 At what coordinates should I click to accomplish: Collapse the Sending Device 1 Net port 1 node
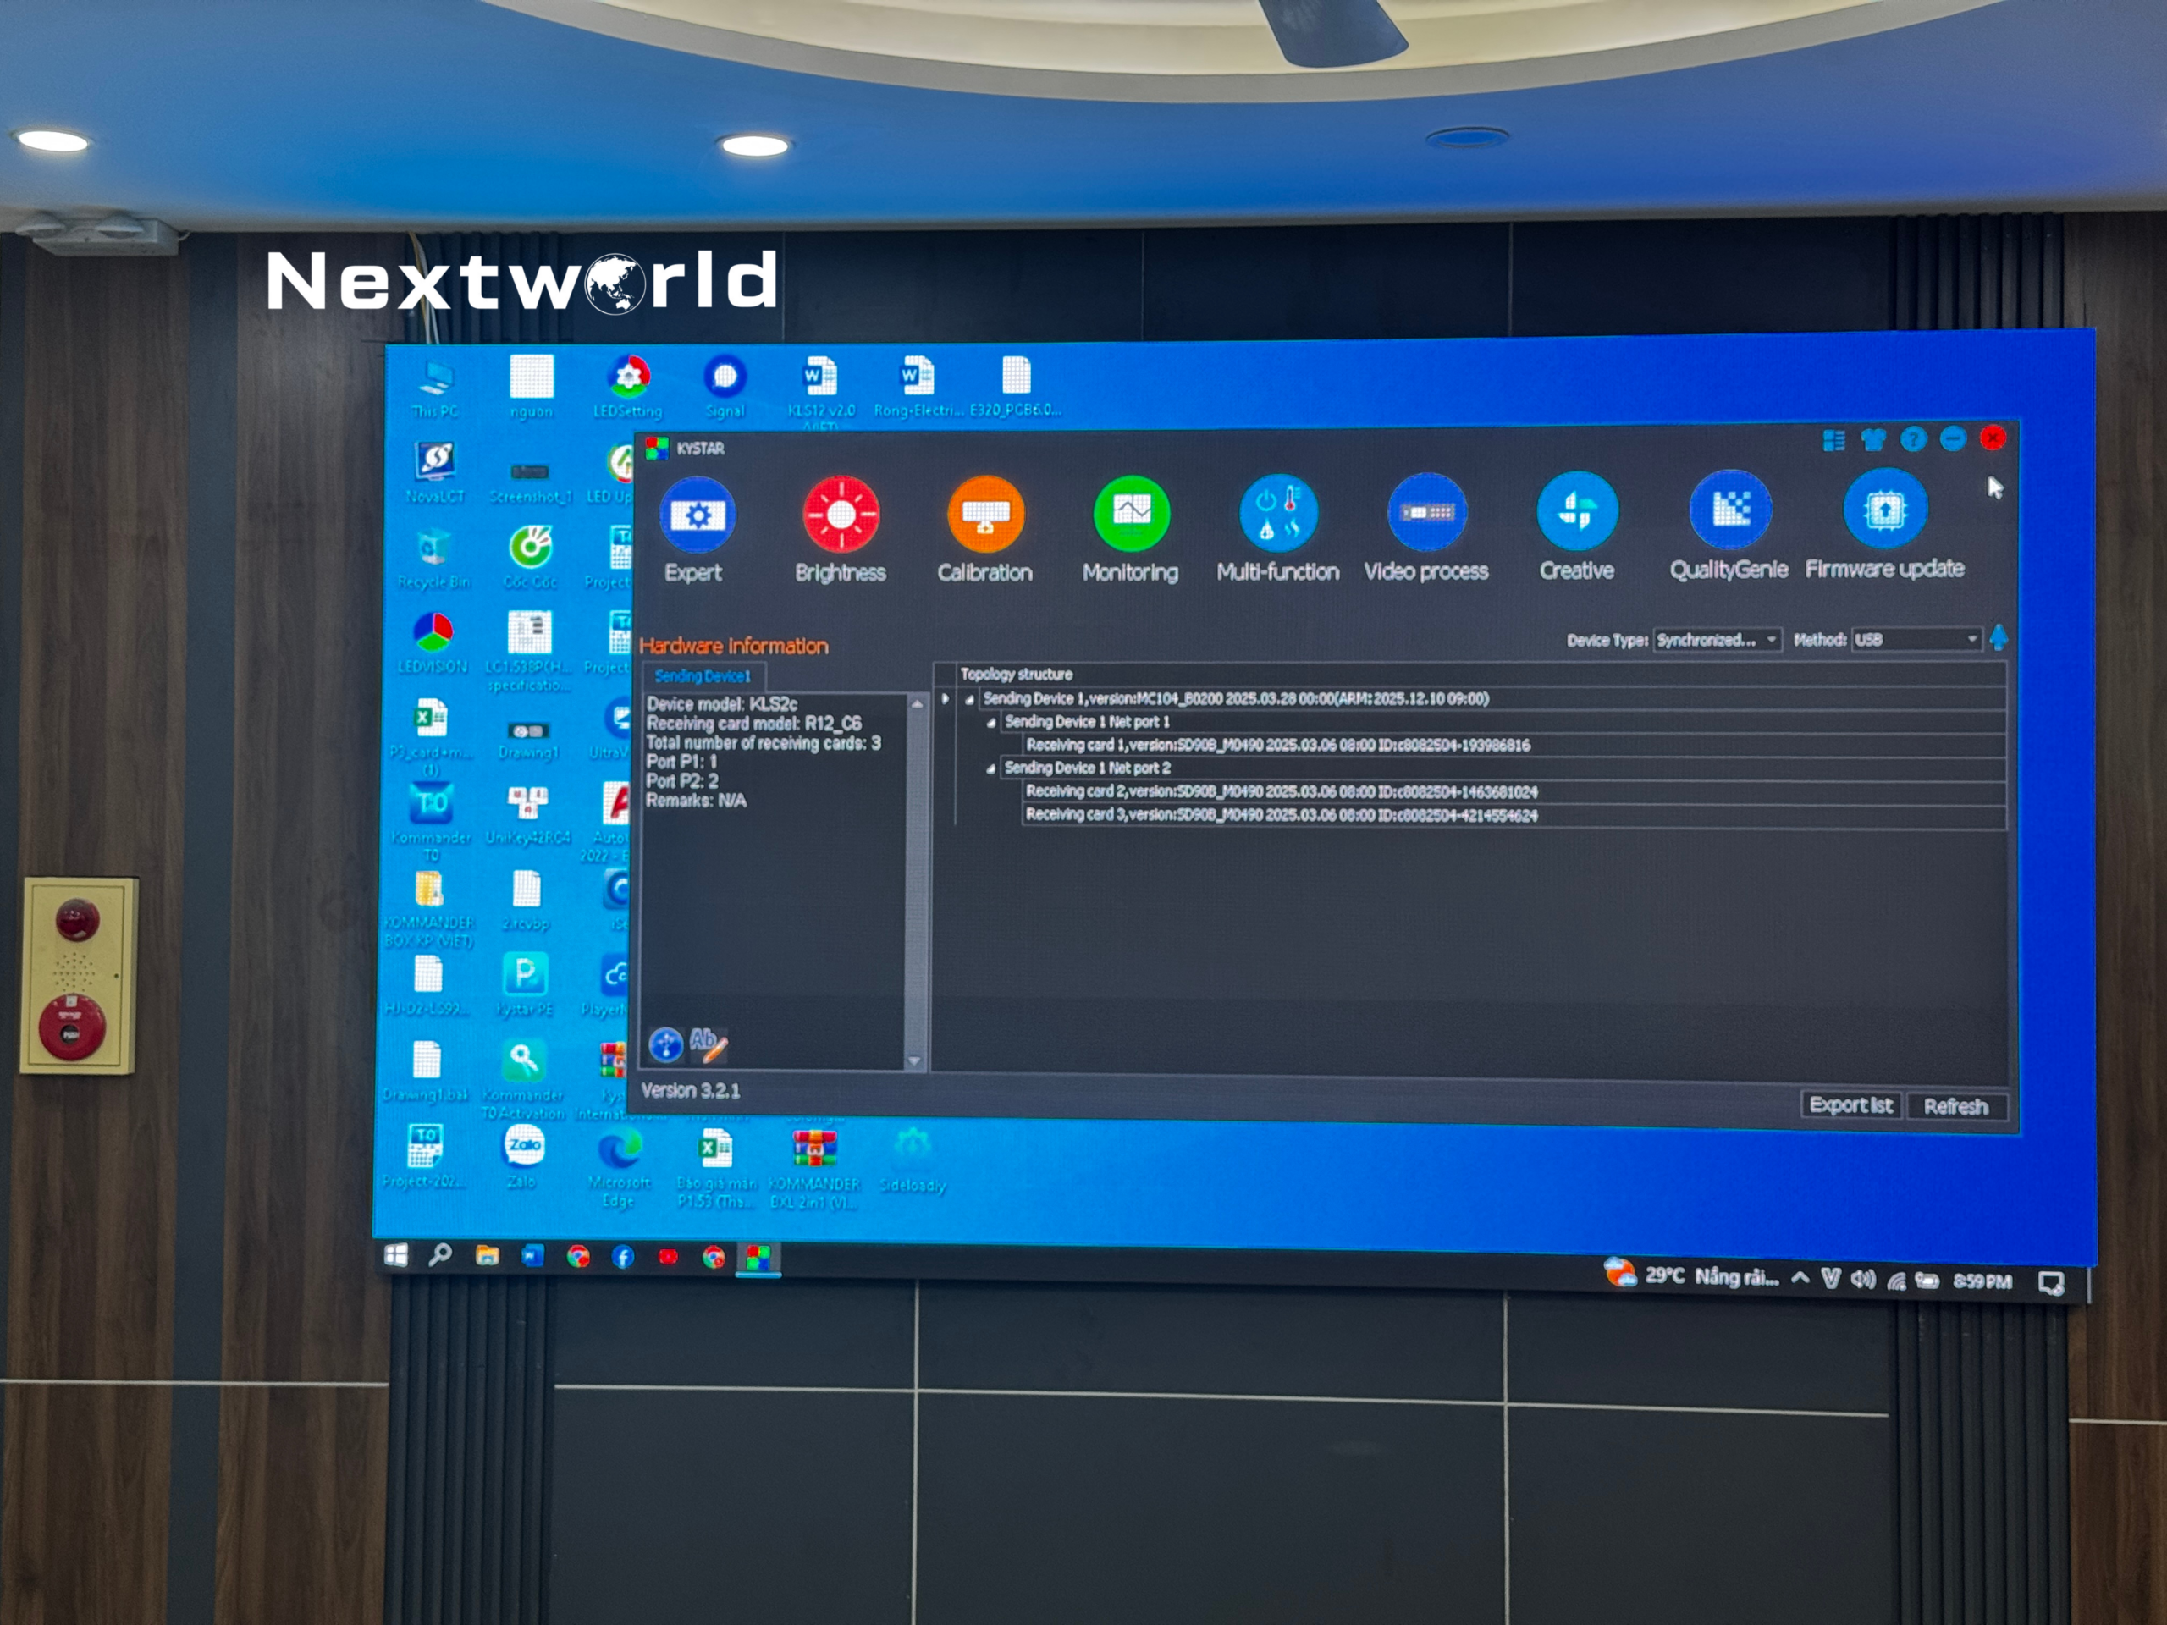991,723
